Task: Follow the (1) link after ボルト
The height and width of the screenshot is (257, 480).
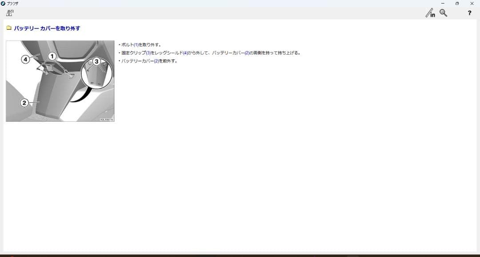Action: coord(136,45)
